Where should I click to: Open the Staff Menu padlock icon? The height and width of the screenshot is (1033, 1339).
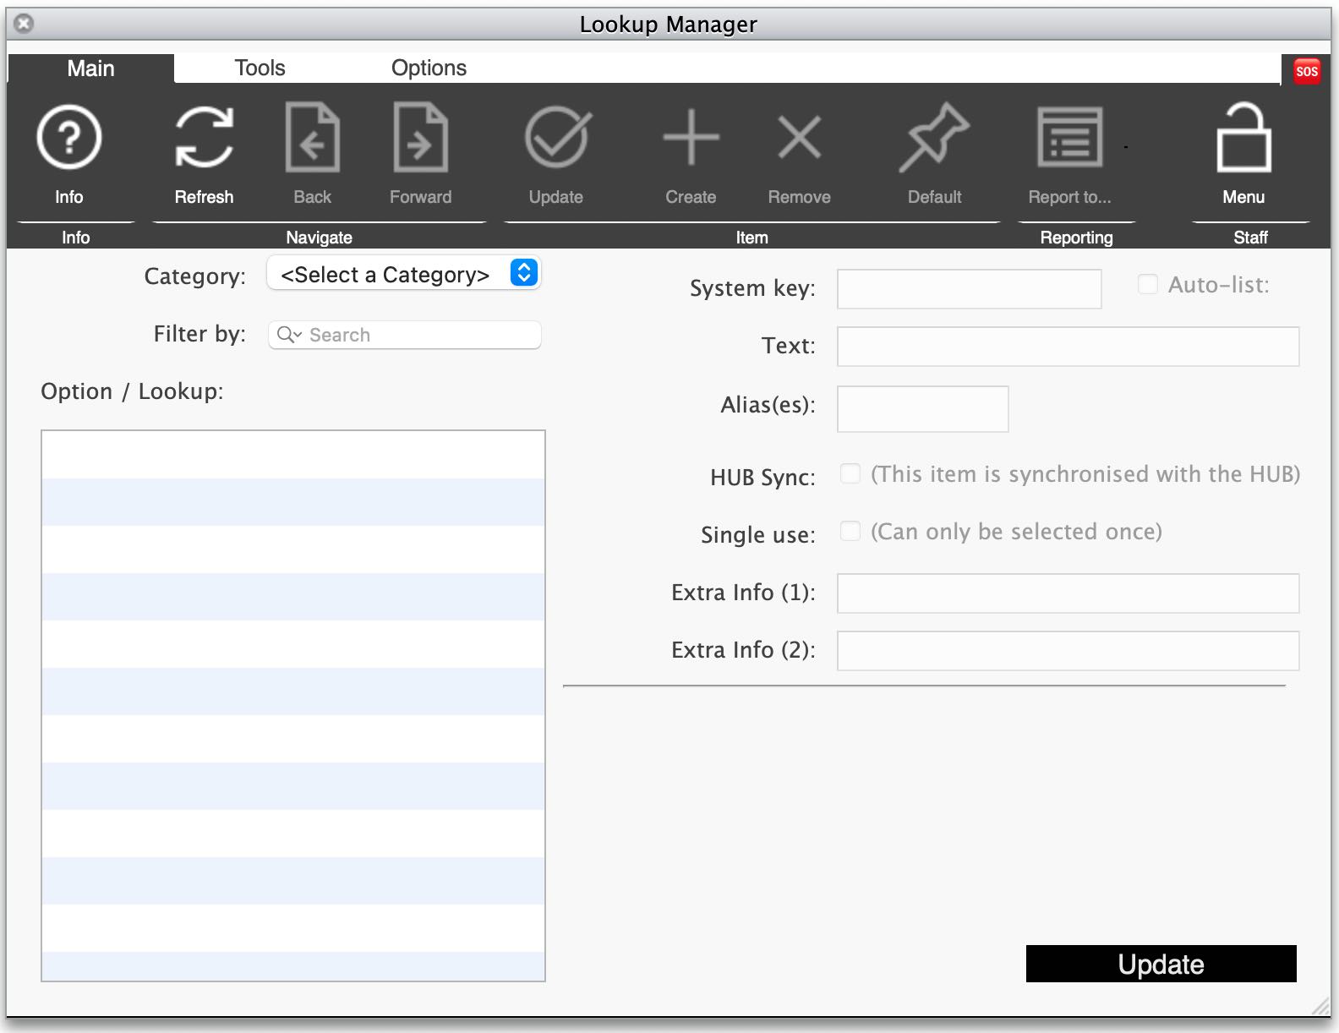point(1243,137)
